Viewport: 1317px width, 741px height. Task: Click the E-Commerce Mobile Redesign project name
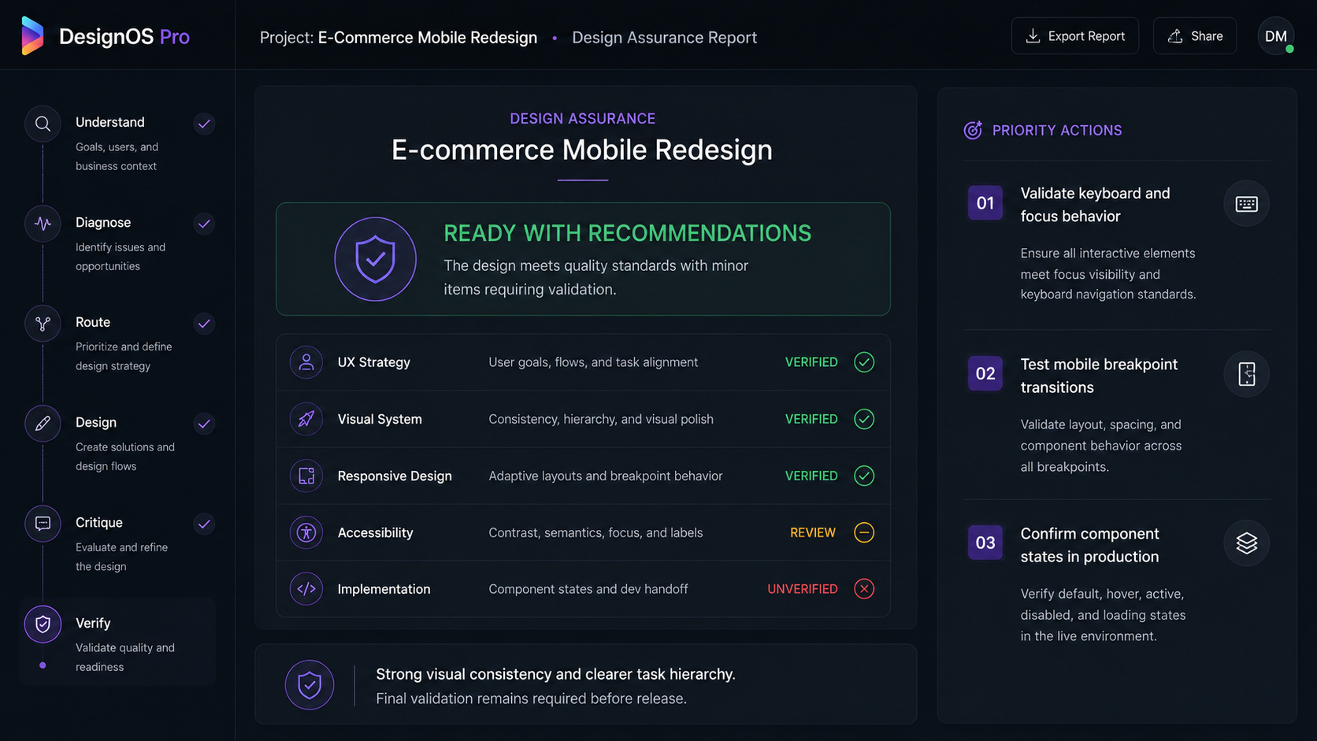428,38
